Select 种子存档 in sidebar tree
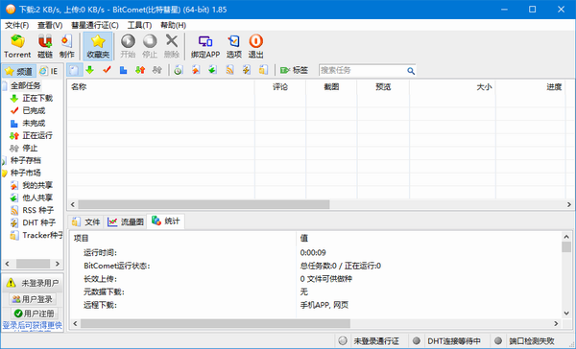 point(26,160)
